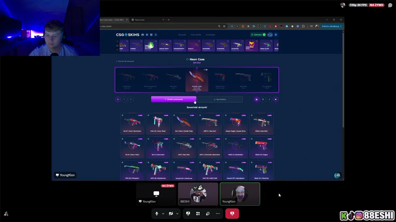This screenshot has width=396, height=222.
Task: Open the browser extensions puzzle icon
Action: [x=303, y=26]
